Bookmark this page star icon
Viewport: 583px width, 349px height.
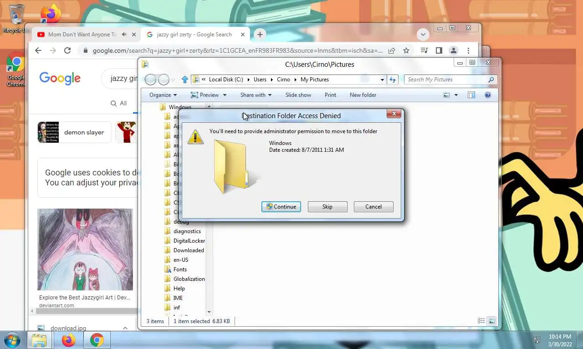pyautogui.click(x=406, y=50)
